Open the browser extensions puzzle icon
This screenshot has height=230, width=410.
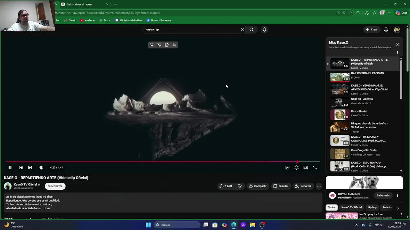tap(358, 13)
